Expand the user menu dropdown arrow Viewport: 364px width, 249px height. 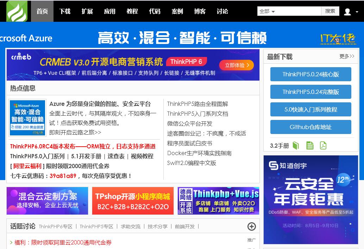pos(357,12)
